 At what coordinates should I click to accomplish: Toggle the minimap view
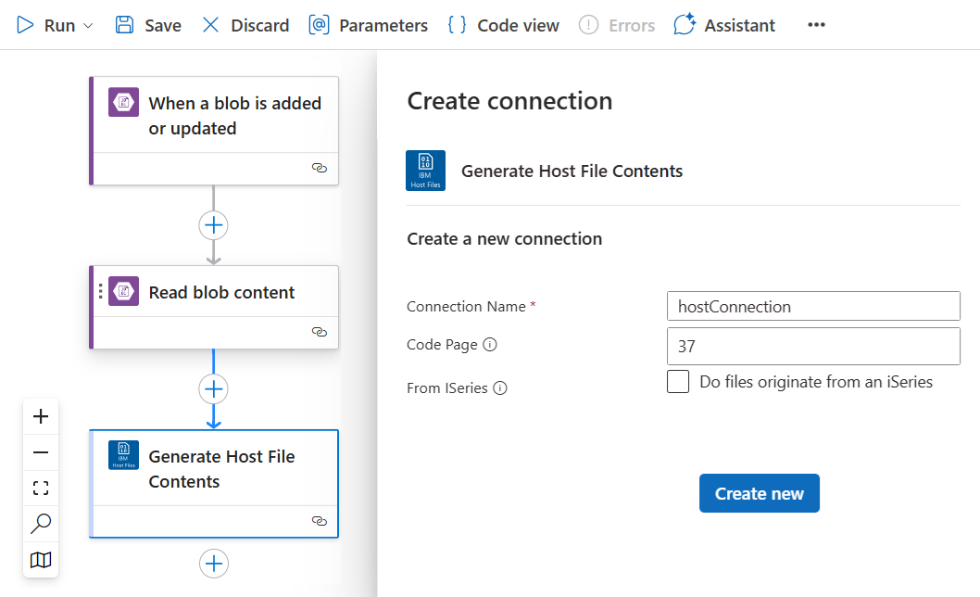click(41, 559)
